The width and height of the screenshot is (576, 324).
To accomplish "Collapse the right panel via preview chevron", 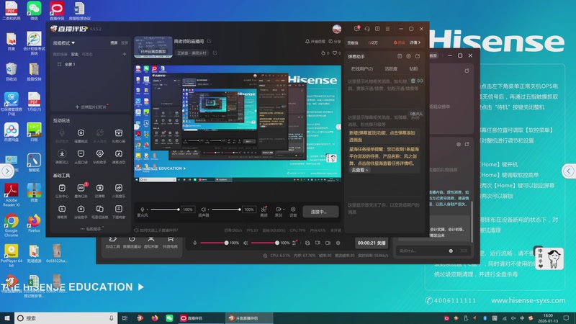I will (338, 127).
